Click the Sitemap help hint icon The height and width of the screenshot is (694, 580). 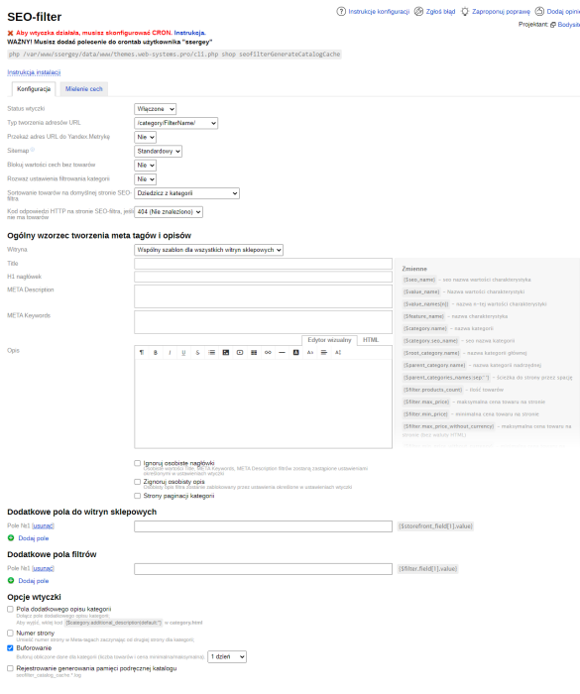(x=33, y=150)
